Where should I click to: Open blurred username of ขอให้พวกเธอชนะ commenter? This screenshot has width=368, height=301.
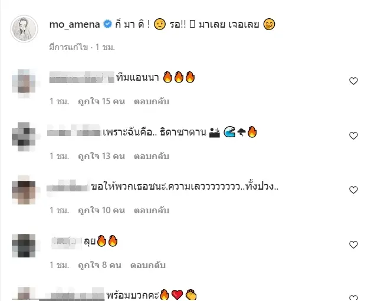(x=68, y=186)
